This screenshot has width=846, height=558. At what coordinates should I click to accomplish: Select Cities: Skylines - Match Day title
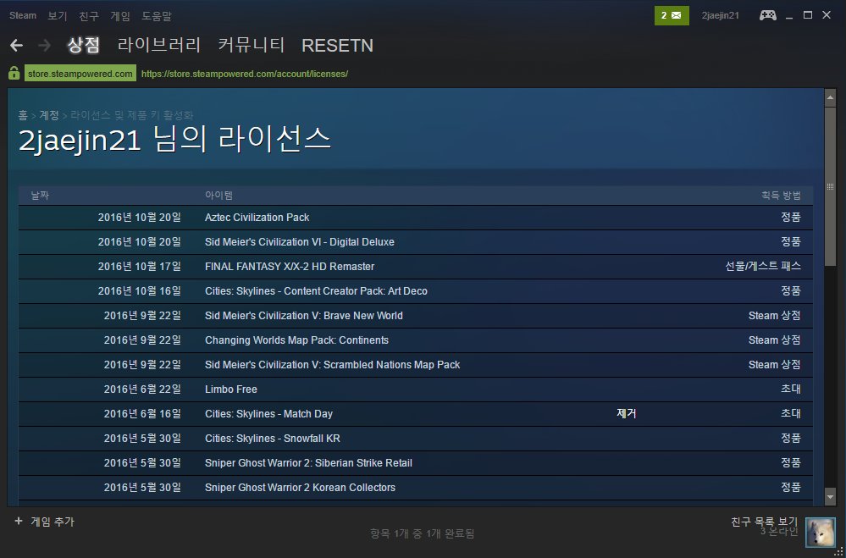click(x=268, y=414)
